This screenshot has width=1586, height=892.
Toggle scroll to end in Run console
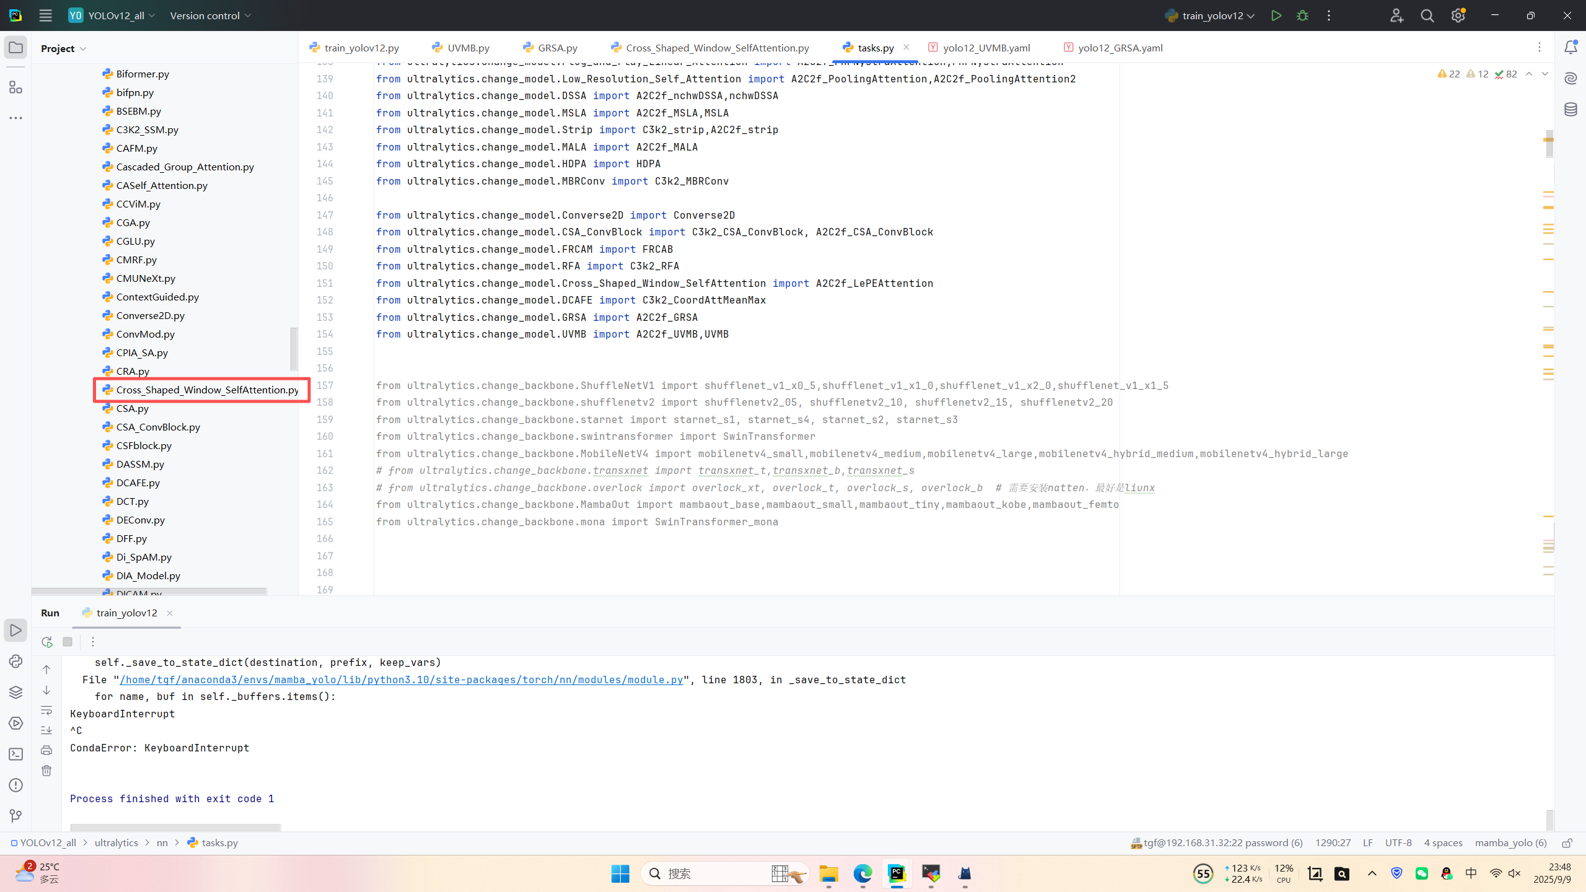point(46,730)
